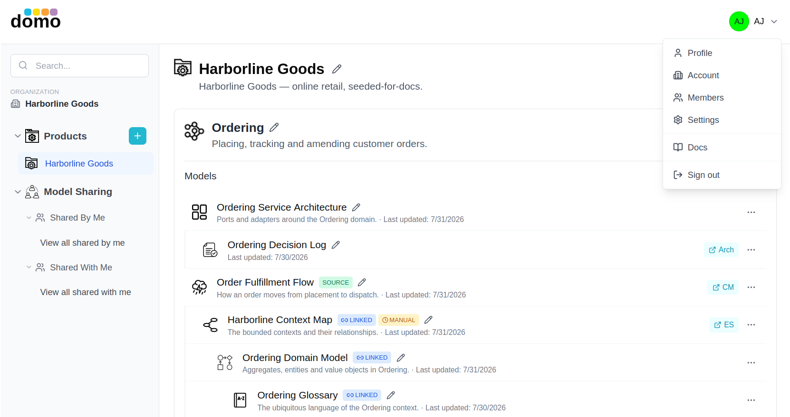Open Harborline Context Map model
Image resolution: width=790 pixels, height=417 pixels.
tap(280, 320)
